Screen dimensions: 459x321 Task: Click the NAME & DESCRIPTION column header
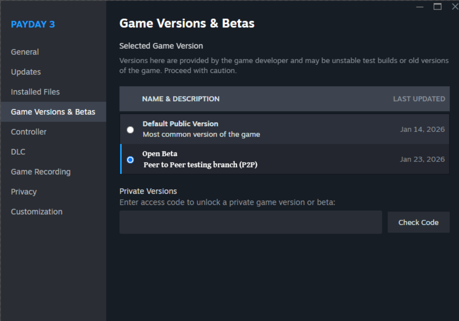(181, 99)
